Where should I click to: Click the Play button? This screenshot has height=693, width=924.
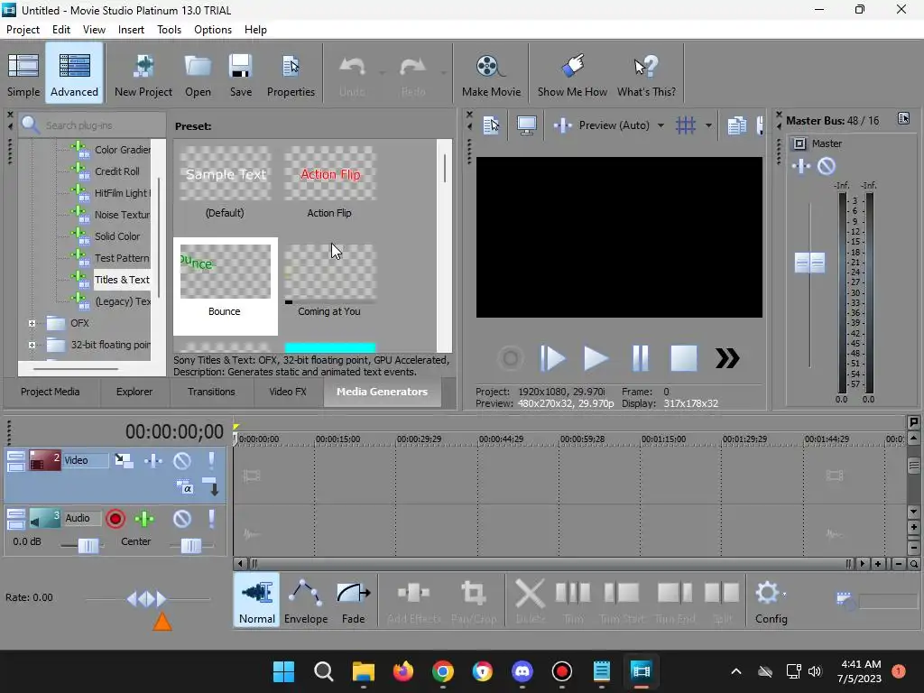[x=596, y=358]
